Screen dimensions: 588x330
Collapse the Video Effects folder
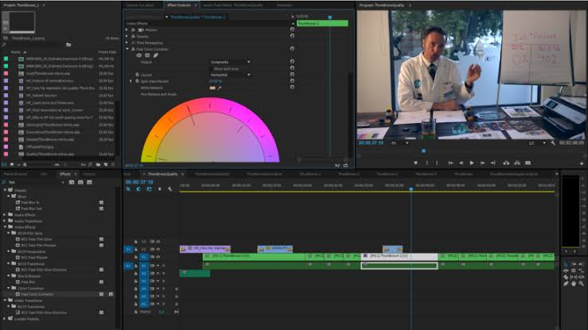click(x=5, y=227)
